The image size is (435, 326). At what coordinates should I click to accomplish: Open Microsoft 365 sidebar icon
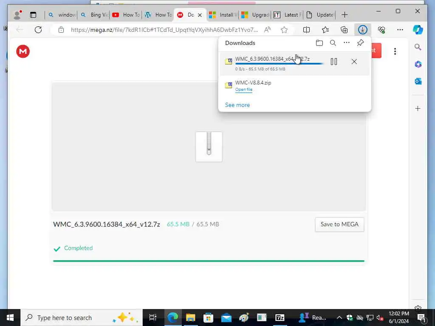point(418,65)
